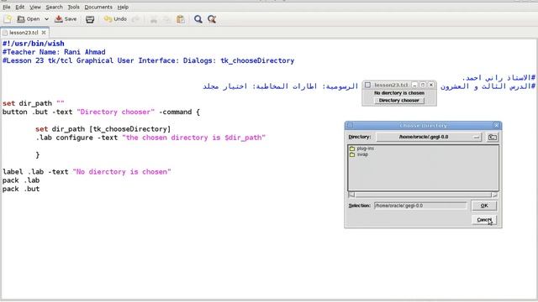Undo the last edit
Screen dimensions: 538x302
point(116,19)
